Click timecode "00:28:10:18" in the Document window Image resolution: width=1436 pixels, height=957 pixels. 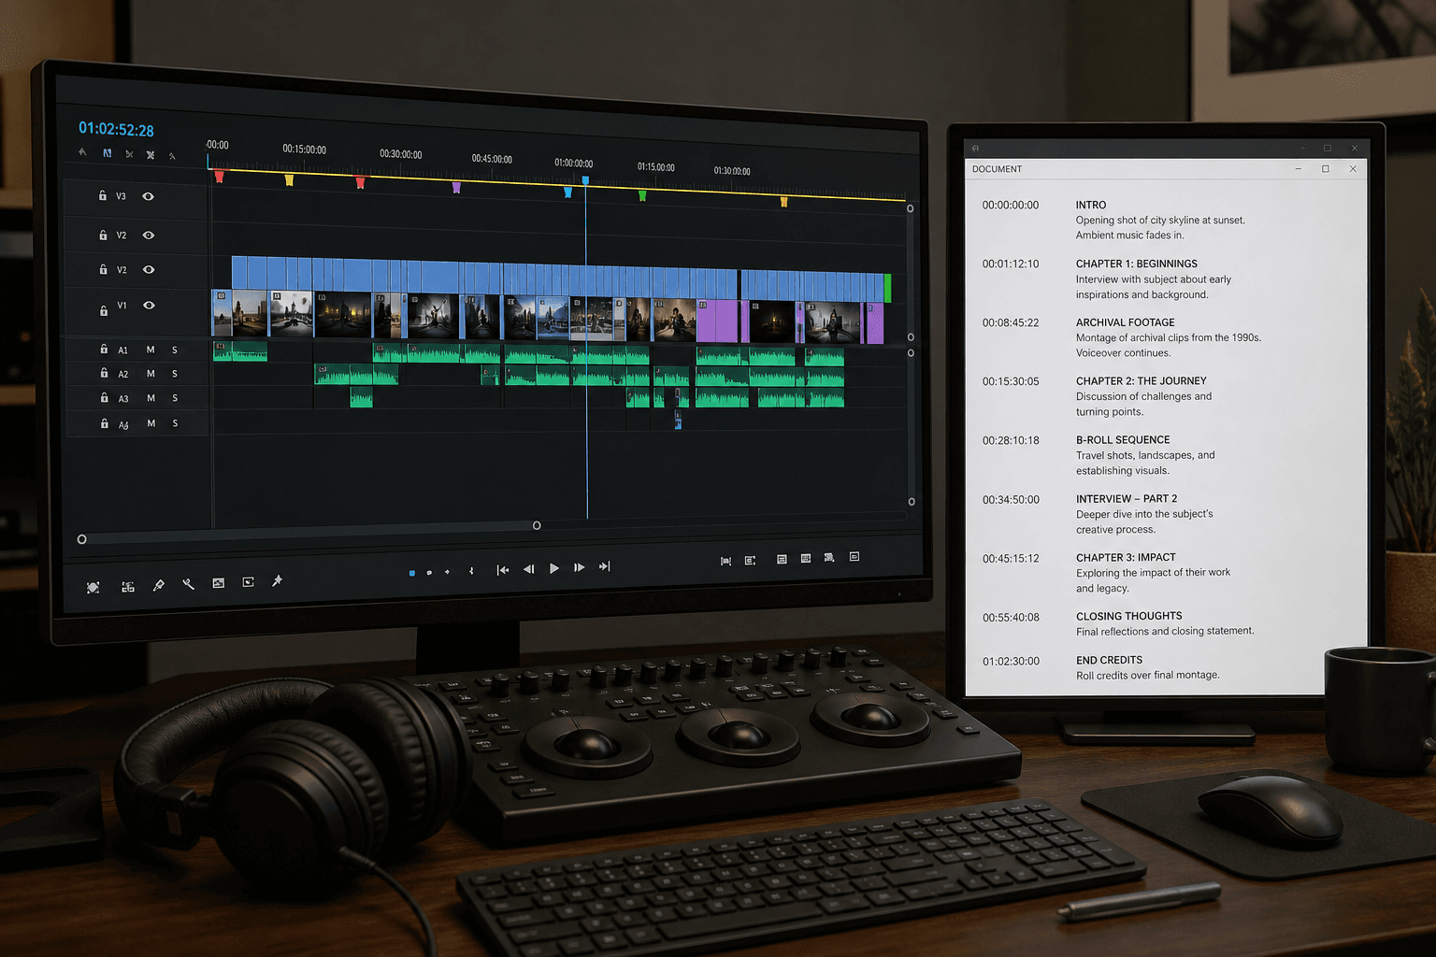tap(1011, 440)
